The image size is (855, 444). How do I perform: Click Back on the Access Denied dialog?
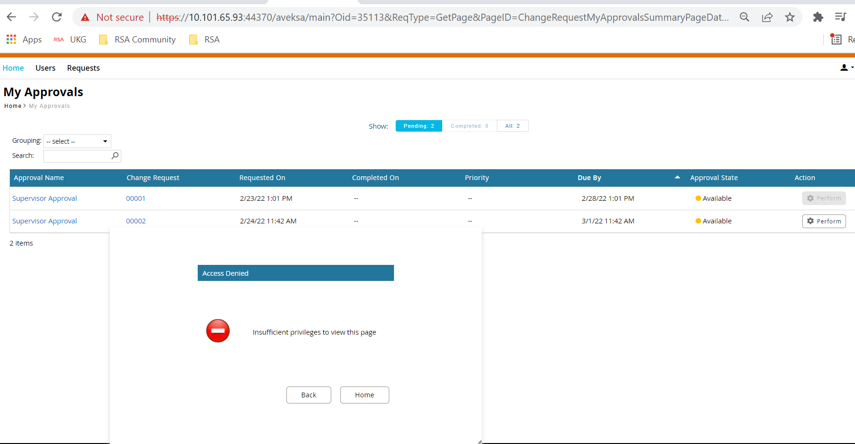(309, 395)
